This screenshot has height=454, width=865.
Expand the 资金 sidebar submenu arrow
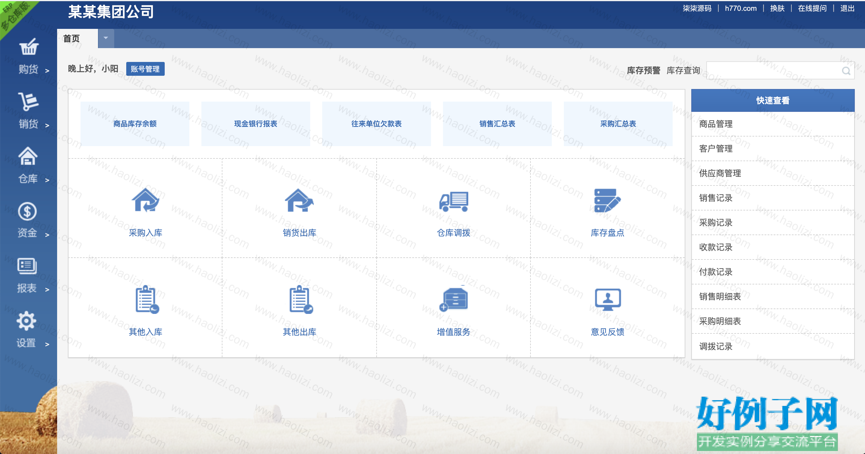point(47,235)
